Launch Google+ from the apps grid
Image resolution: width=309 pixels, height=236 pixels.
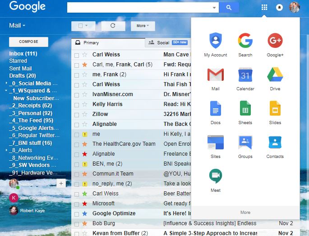(x=275, y=45)
